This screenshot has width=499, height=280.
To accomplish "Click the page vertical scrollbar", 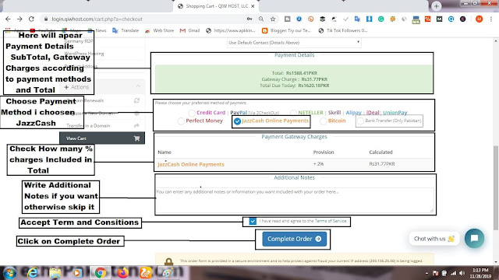I will pos(496,187).
